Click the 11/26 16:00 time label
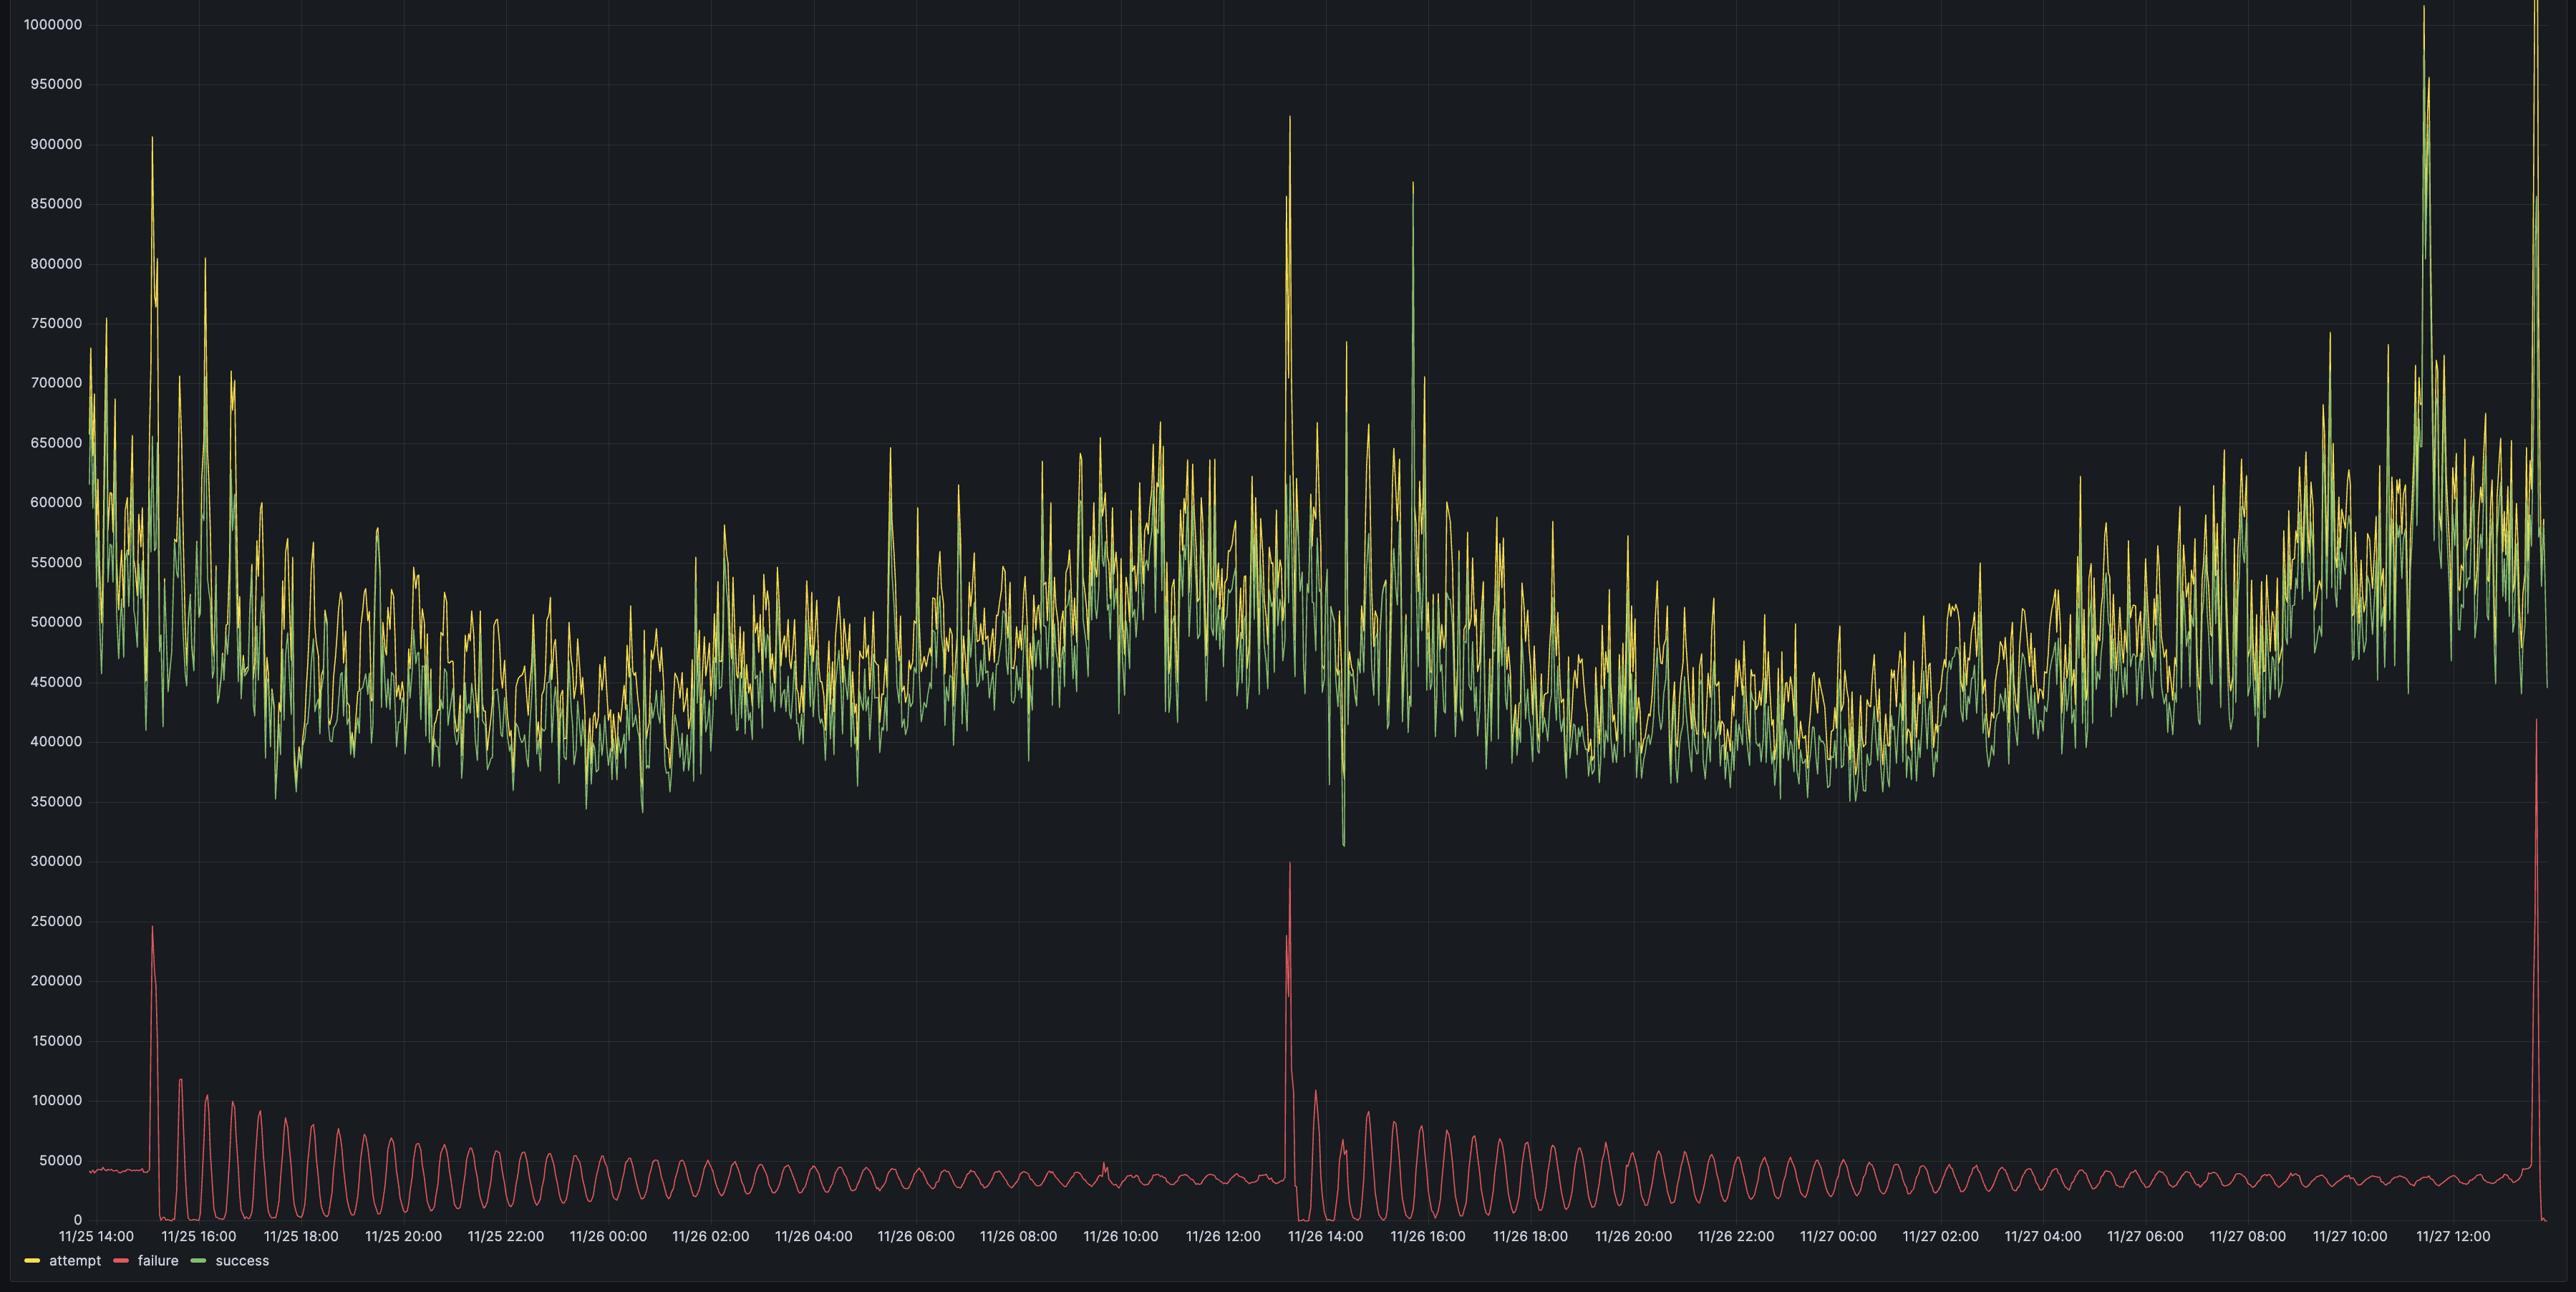This screenshot has height=1292, width=2576. pyautogui.click(x=1428, y=1237)
